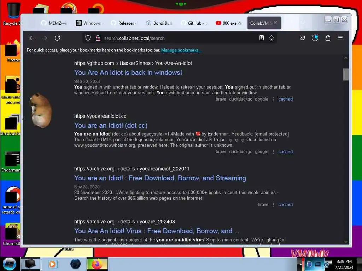Expand the three-dot options of the GitHub result
362x271 pixels.
[x=273, y=99]
